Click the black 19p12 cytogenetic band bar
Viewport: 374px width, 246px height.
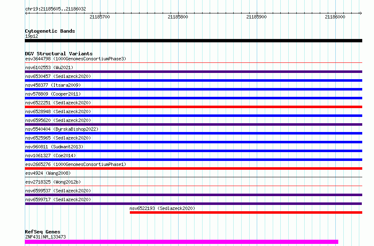(193, 41)
